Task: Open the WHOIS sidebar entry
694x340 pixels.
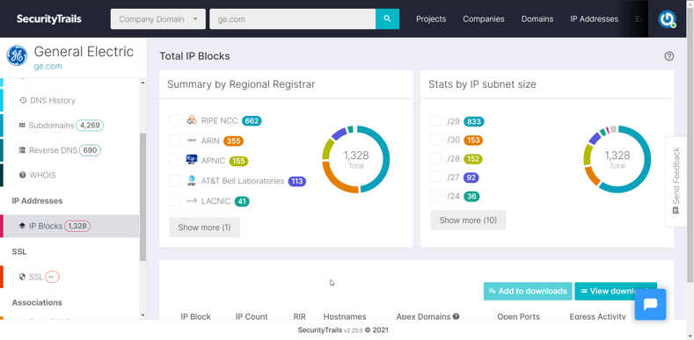Action: tap(38, 175)
